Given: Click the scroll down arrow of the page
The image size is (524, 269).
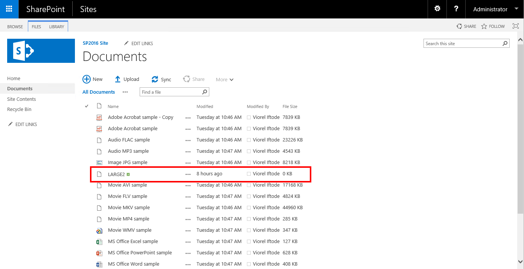Looking at the screenshot, I should coord(520,261).
